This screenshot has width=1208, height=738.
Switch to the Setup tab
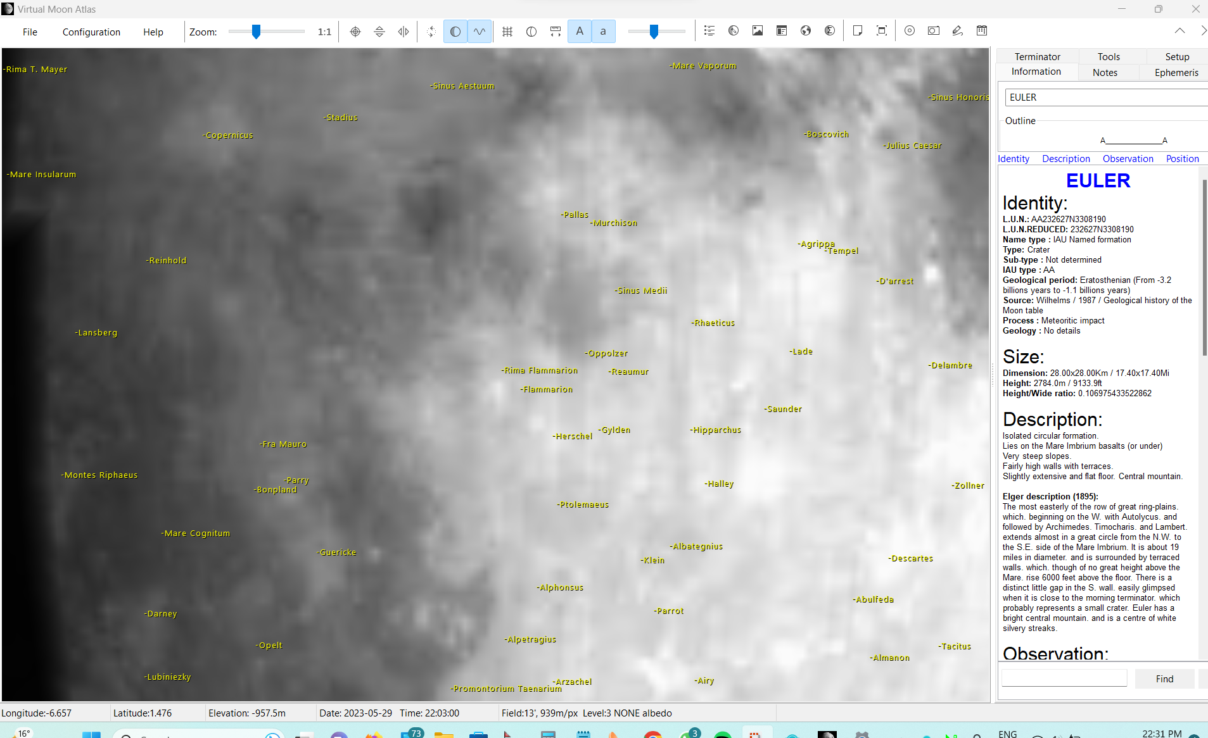pyautogui.click(x=1177, y=56)
